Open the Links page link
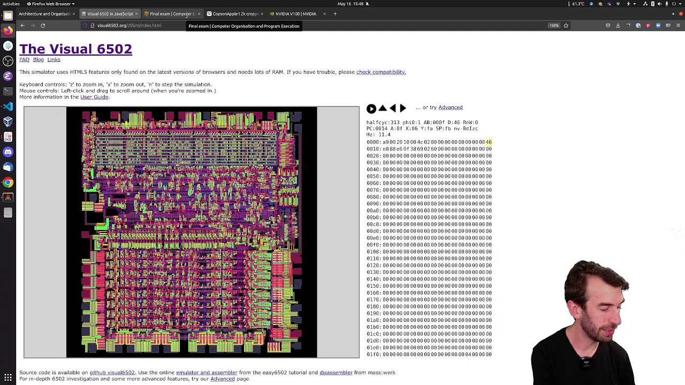Image resolution: width=685 pixels, height=385 pixels. (x=54, y=59)
